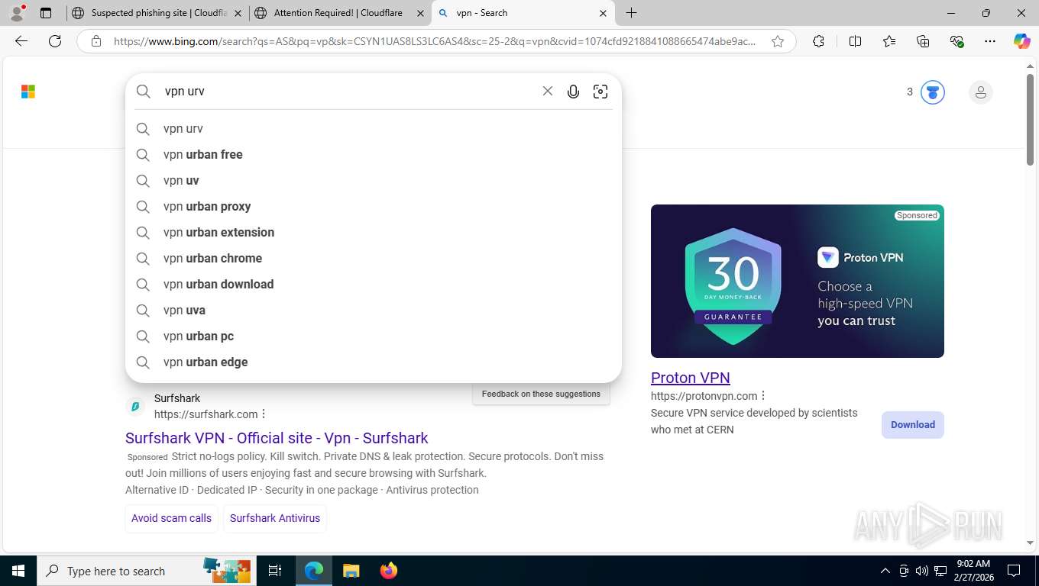The image size is (1039, 586).
Task: Open a new tab with plus button
Action: (x=631, y=13)
